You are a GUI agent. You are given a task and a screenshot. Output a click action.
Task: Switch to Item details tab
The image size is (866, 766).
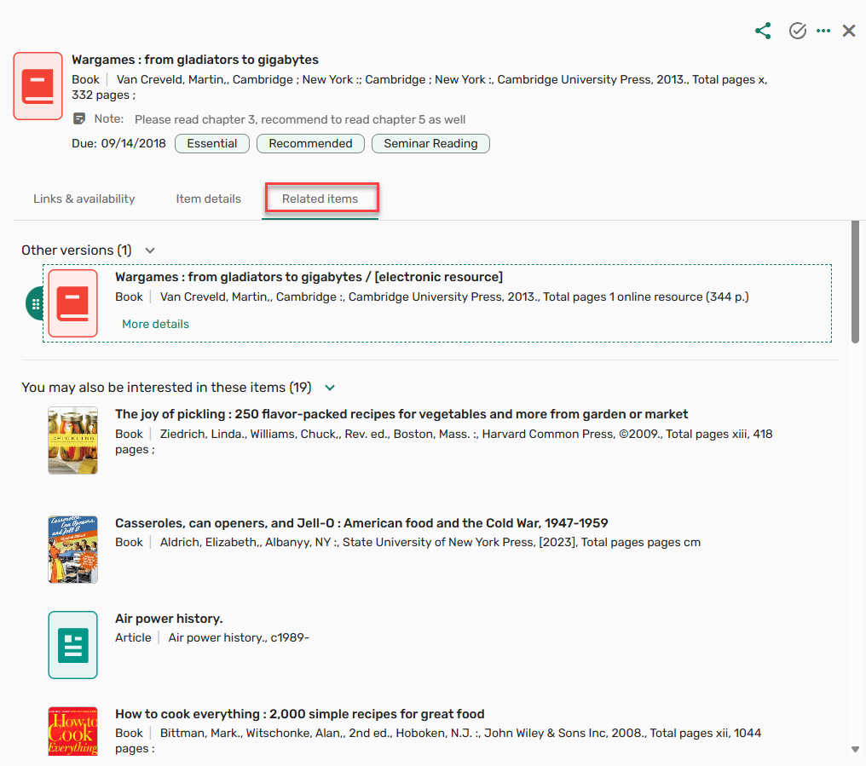[208, 199]
